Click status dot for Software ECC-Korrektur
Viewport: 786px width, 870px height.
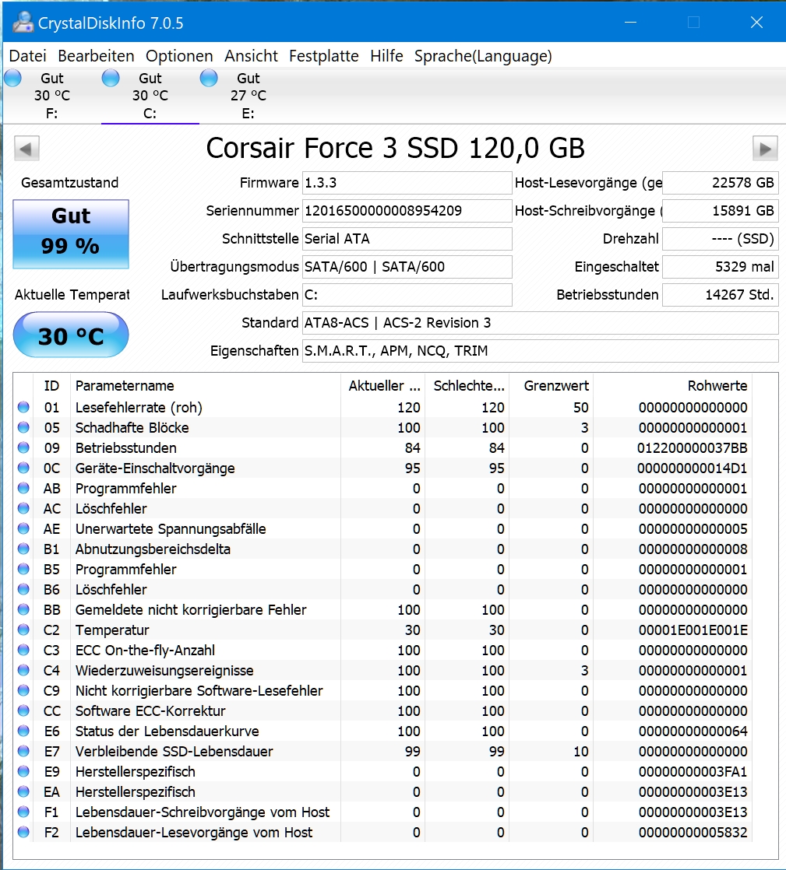(23, 710)
